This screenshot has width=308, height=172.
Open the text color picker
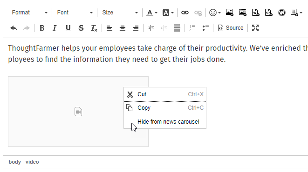(x=152, y=13)
